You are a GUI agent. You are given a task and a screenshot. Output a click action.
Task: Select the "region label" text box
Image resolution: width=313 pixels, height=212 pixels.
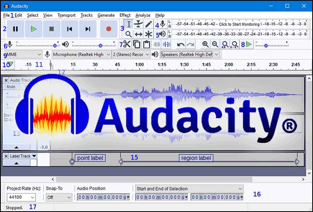(x=196, y=158)
